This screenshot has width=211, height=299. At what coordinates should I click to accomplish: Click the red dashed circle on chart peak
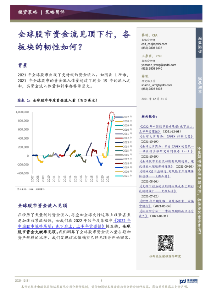coord(112,116)
